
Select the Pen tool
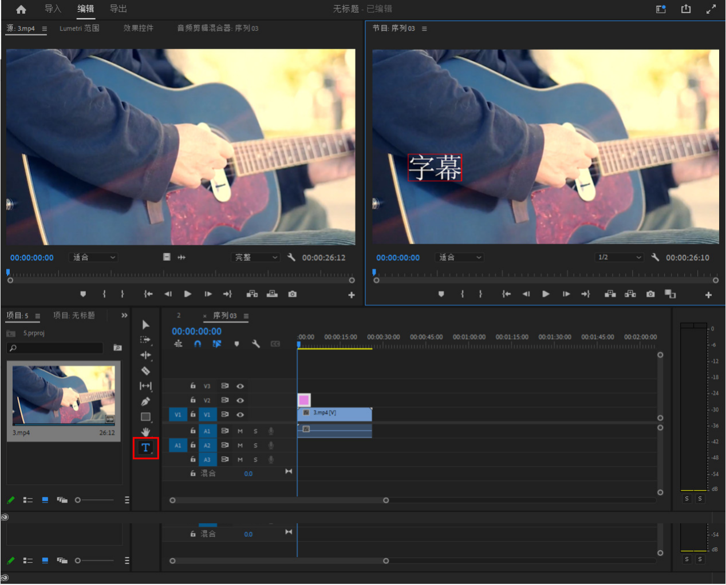[145, 401]
